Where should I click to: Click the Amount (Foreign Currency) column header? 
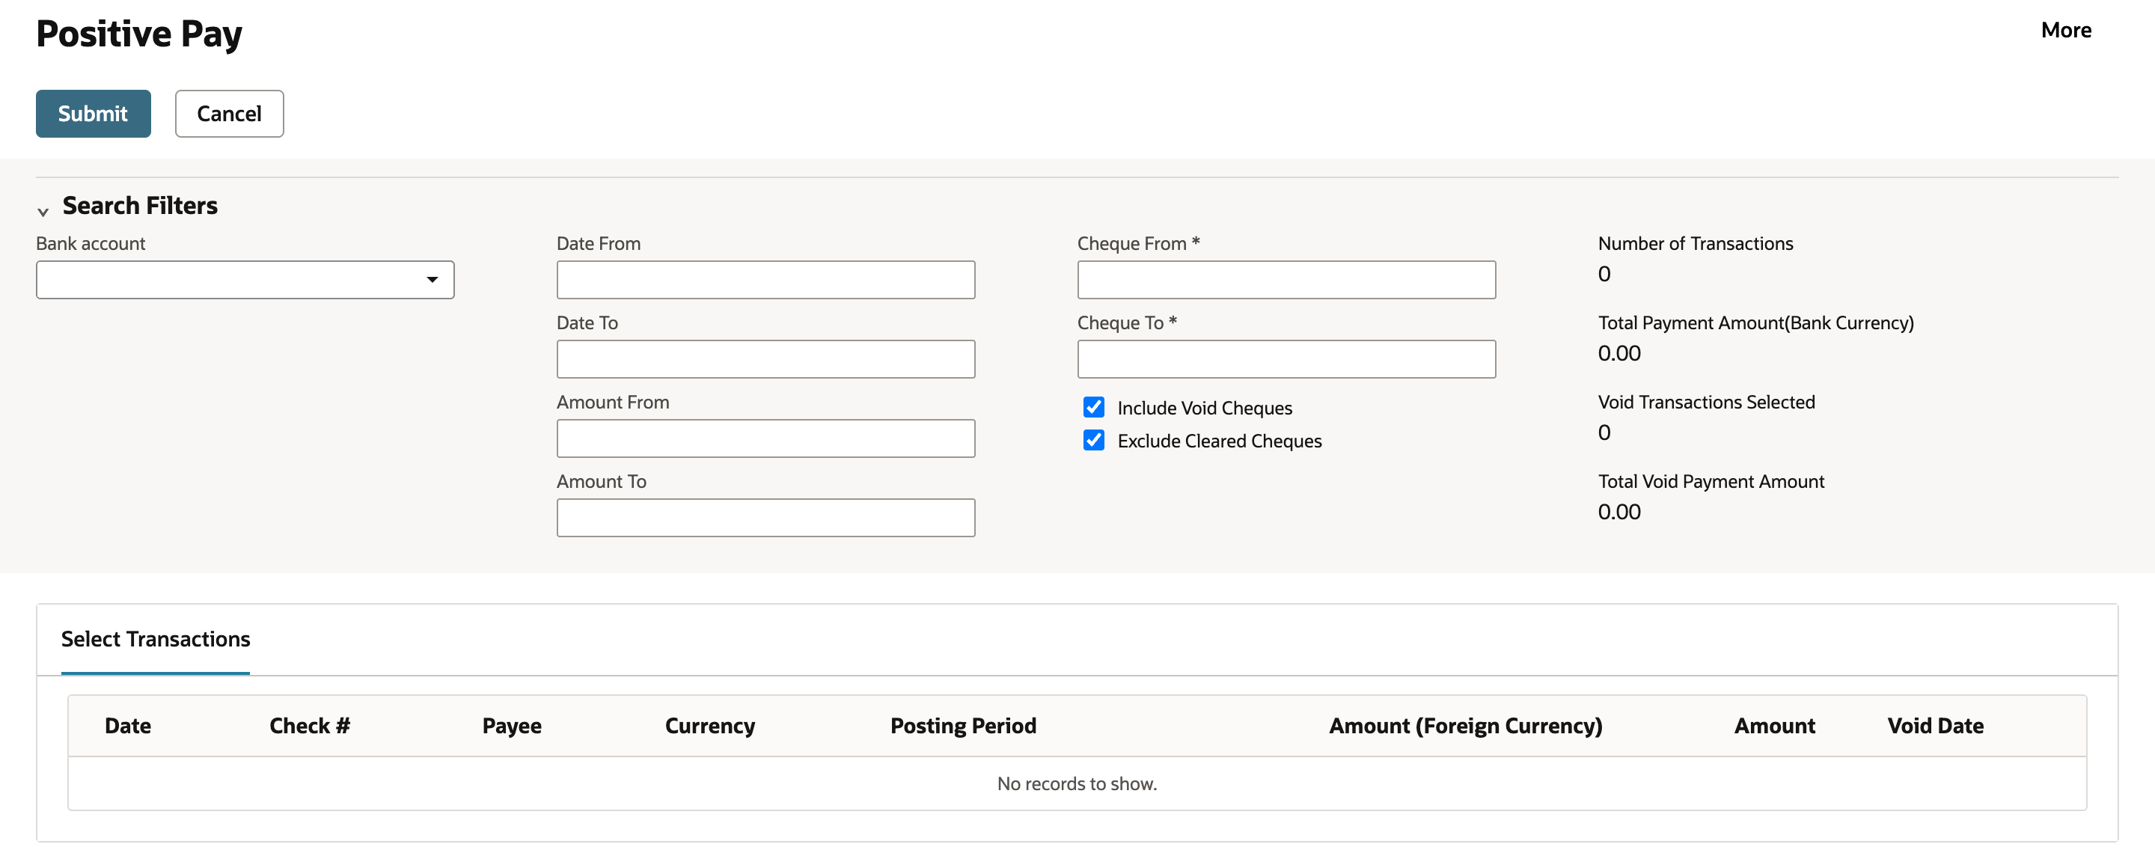coord(1466,726)
